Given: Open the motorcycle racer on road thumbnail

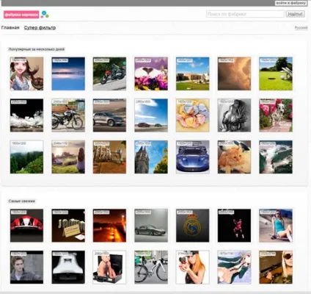Looking at the screenshot, I should [x=109, y=73].
